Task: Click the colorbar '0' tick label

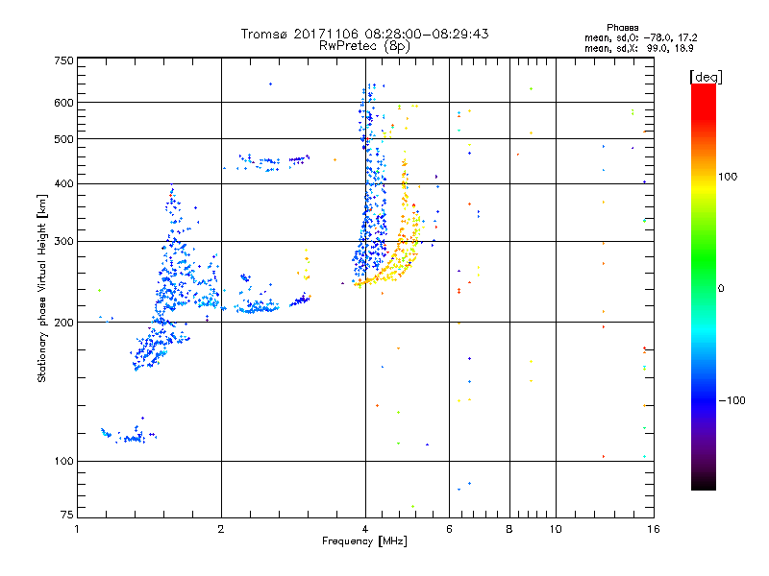Action: 721,289
